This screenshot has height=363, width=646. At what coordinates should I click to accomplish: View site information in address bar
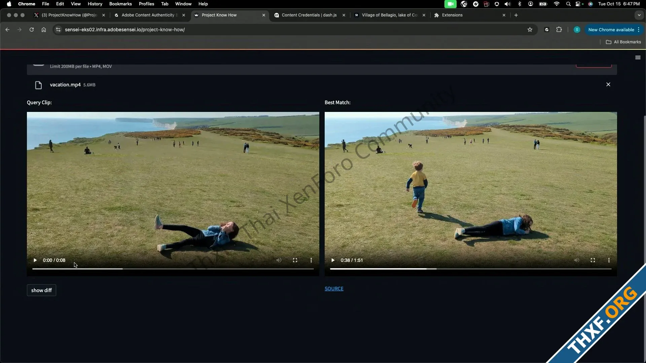[58, 30]
